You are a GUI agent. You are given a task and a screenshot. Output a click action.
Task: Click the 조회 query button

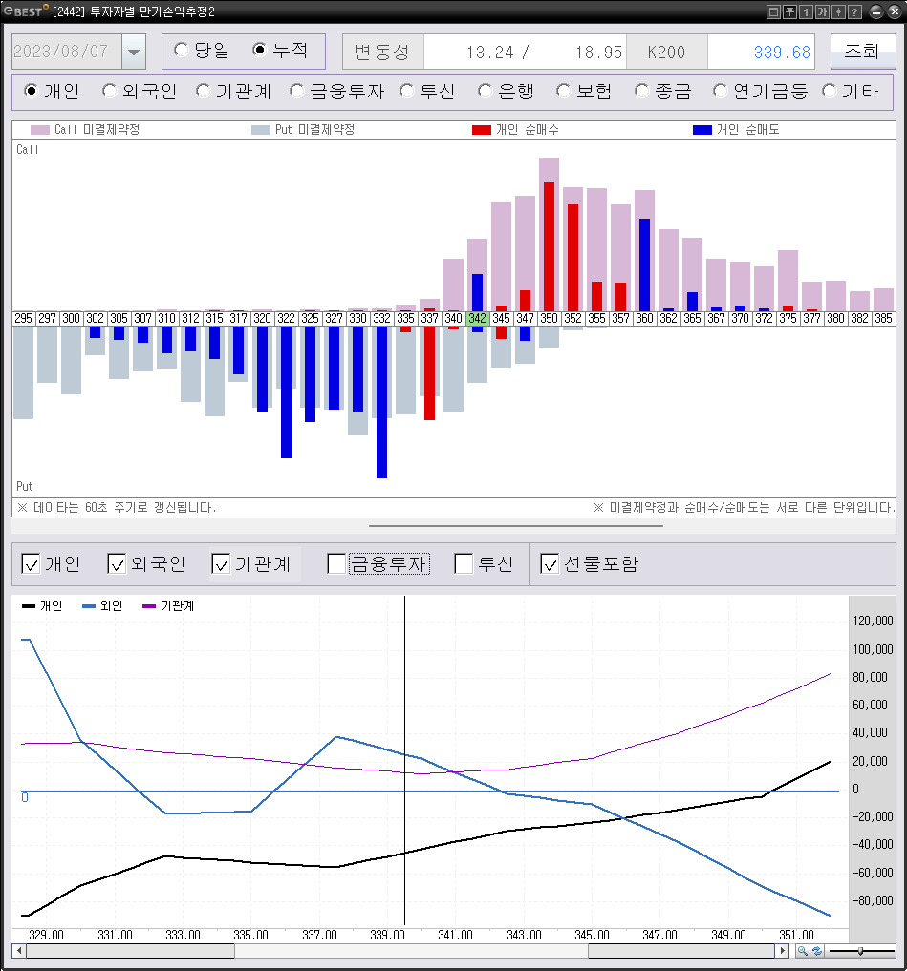[862, 51]
